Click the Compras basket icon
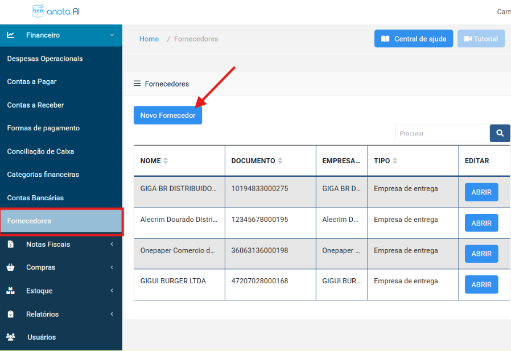511x351 pixels. coord(11,267)
